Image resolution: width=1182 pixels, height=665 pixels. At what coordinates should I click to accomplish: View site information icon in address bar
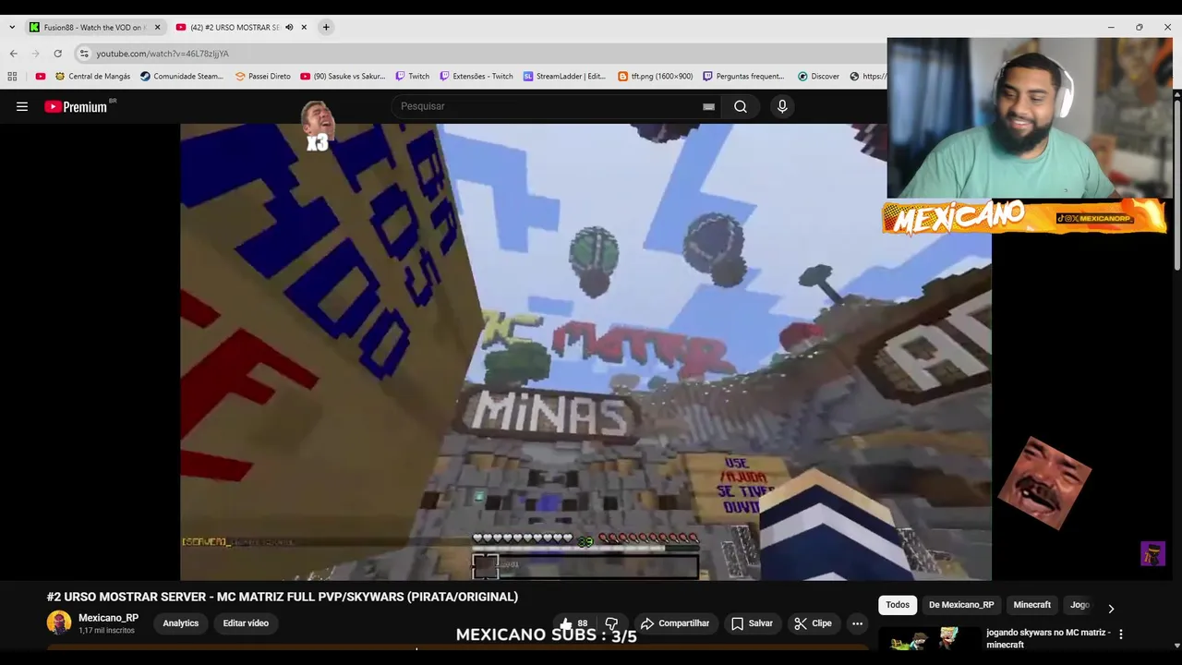84,54
